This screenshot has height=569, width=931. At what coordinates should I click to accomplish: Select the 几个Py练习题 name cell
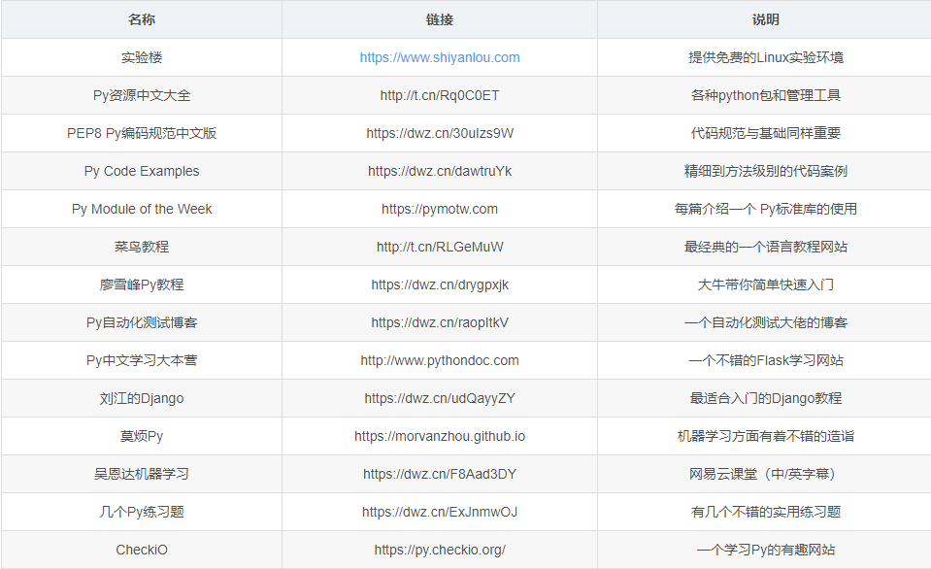[142, 512]
